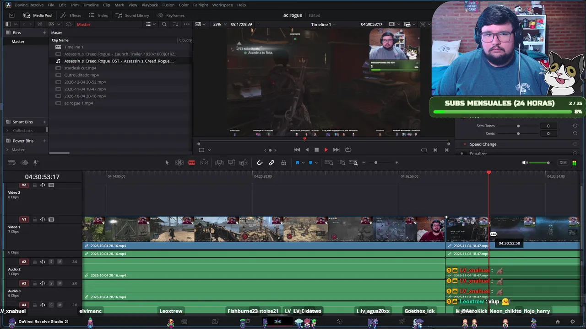Click the timeline zoom in plus
Image resolution: width=586 pixels, height=329 pixels.
click(396, 163)
